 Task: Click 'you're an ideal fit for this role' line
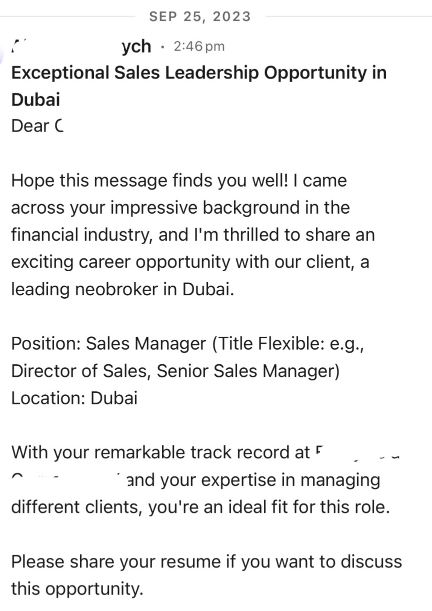tap(200, 507)
